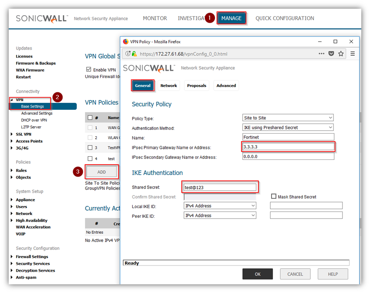Expand the Anti-spam tree node
The width and height of the screenshot is (370, 293).
pyautogui.click(x=12, y=277)
